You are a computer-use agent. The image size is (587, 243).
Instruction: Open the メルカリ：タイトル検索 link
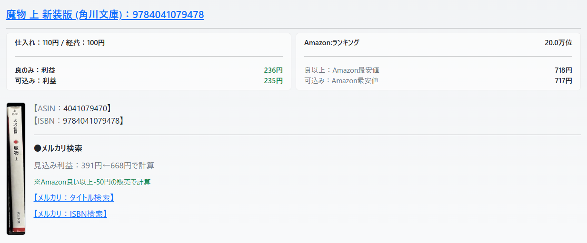click(74, 198)
